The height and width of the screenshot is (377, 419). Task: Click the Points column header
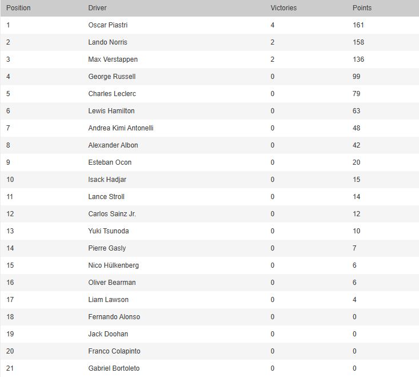[x=362, y=8]
